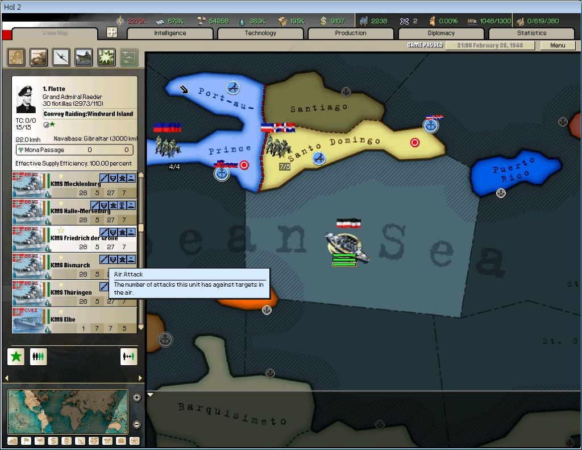The width and height of the screenshot is (582, 450).
Task: Open the naval units toolbar icon
Action: tap(84, 57)
